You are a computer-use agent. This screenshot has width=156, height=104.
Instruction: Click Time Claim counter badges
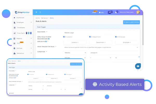pyautogui.click(x=29, y=33)
